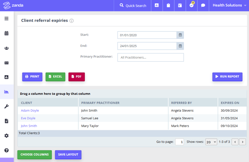The image size is (249, 162).
Task: Sort by Expires On column header
Action: coord(230,103)
